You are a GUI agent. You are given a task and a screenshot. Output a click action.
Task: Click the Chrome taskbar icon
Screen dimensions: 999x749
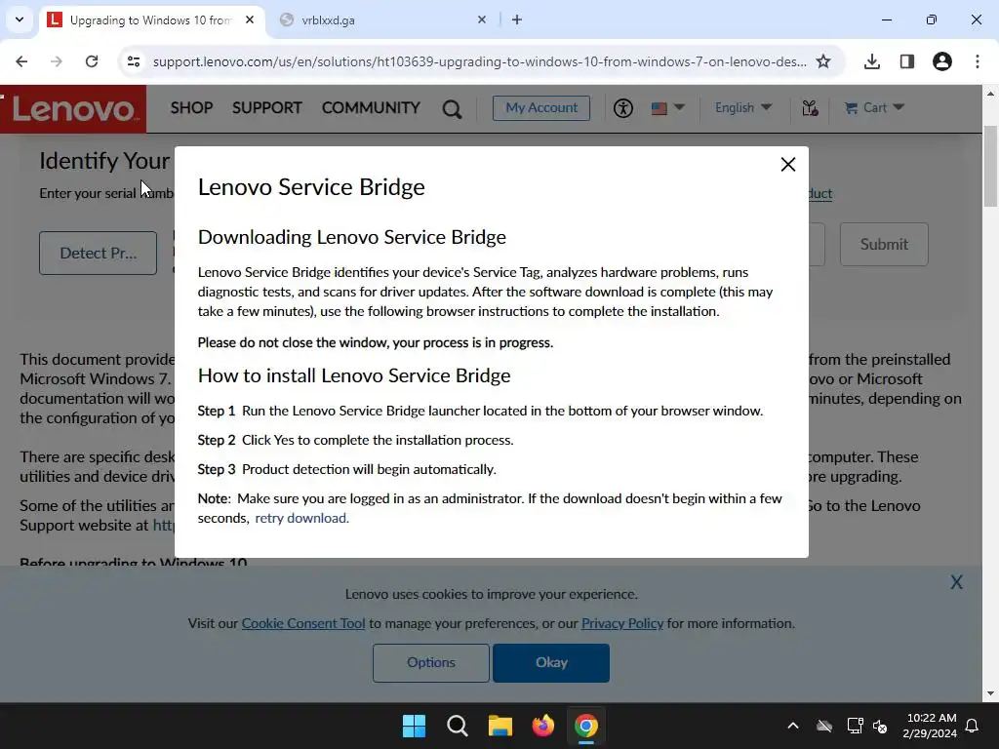click(586, 726)
